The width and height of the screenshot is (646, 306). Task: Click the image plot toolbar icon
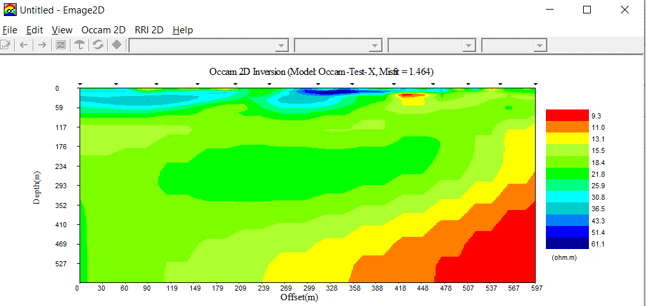point(60,45)
